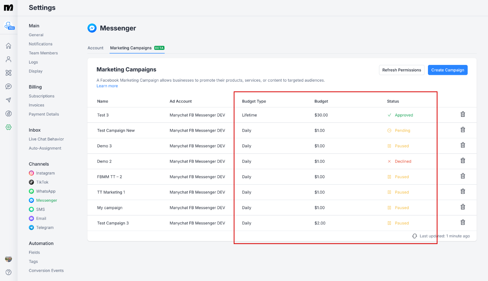Open Contacts person icon in sidebar
488x281 pixels.
point(9,59)
